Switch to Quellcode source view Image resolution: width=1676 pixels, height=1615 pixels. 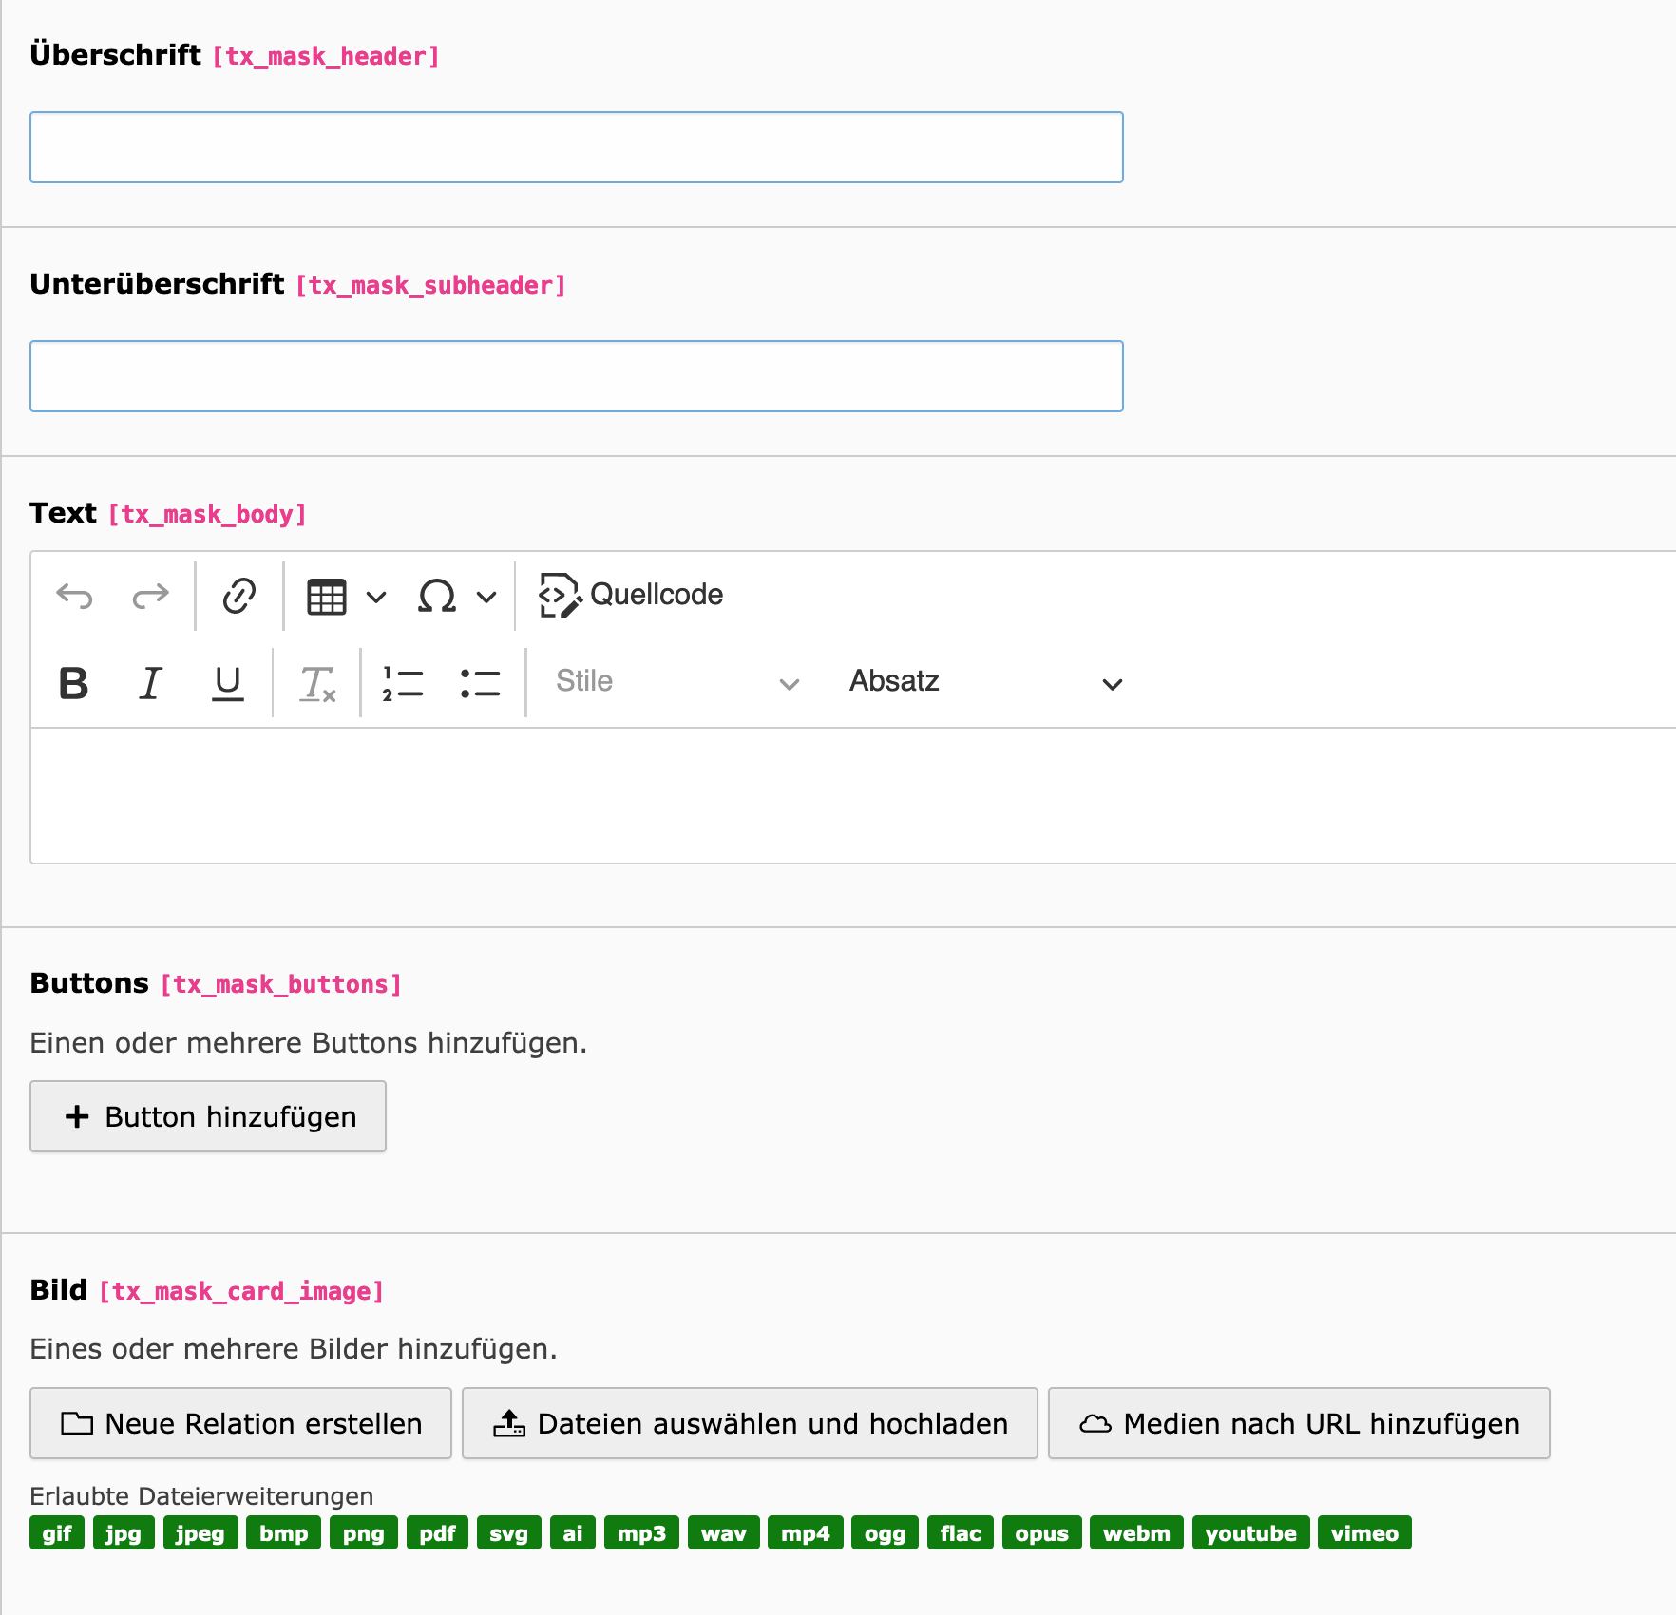631,596
